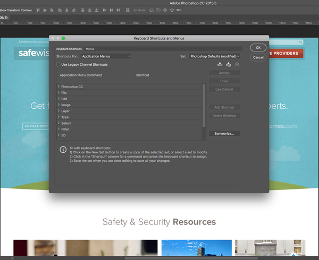Create new set based on current shortcuts
This screenshot has width=319, height=260.
[x=229, y=65]
